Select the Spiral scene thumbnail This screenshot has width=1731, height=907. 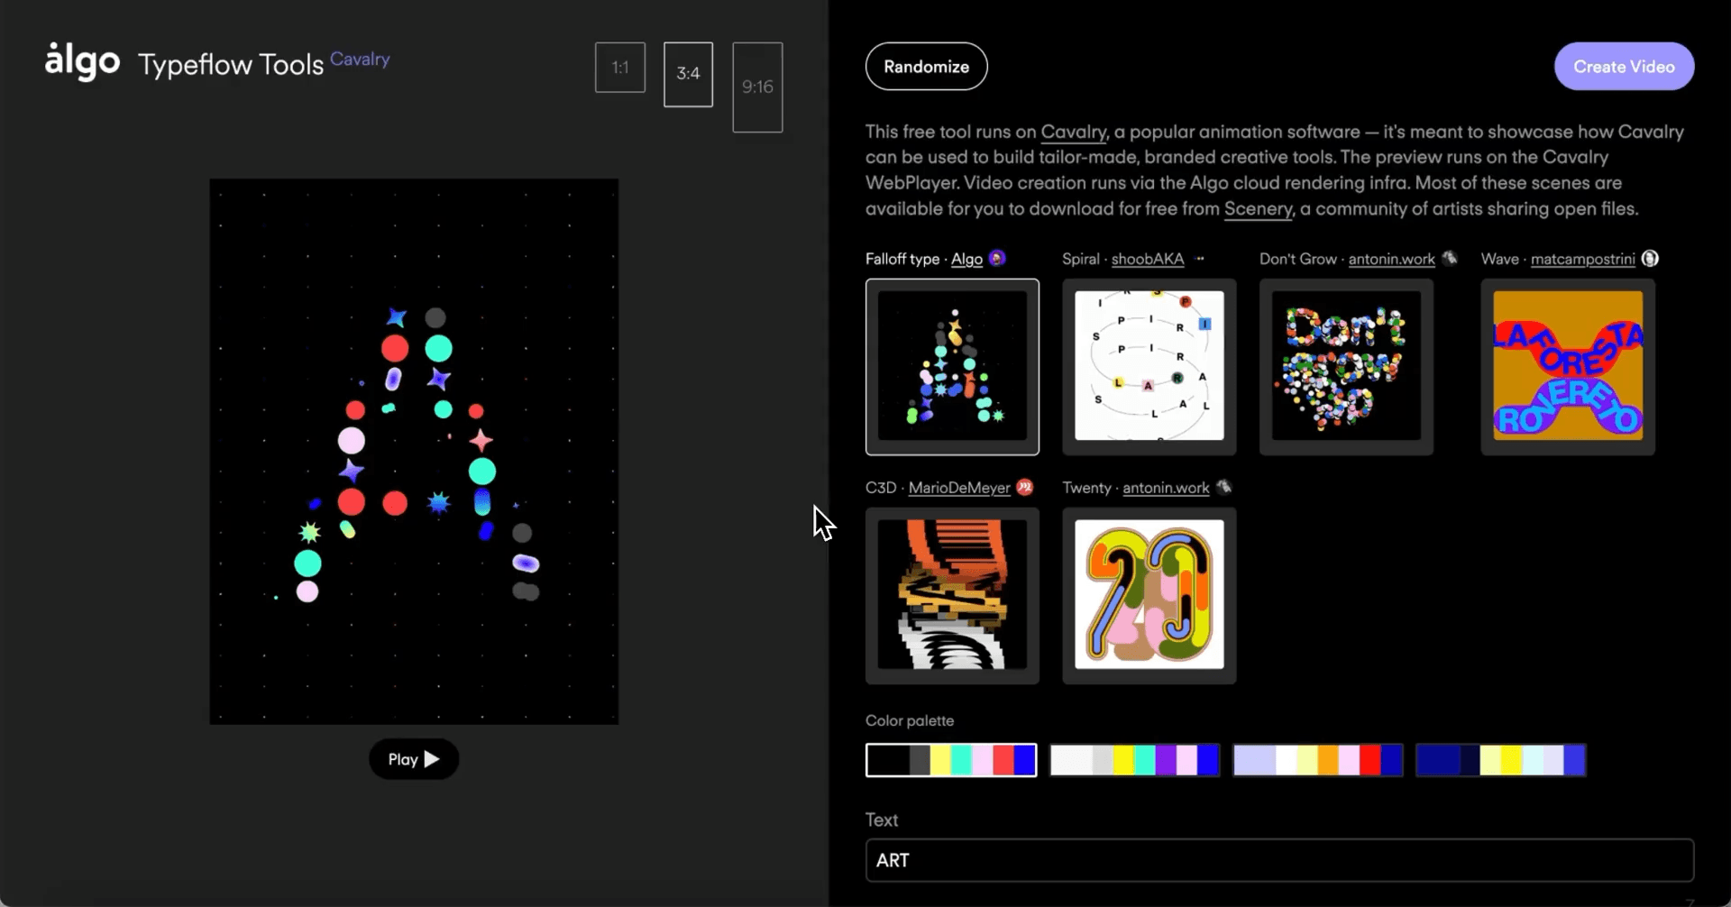[x=1149, y=366]
